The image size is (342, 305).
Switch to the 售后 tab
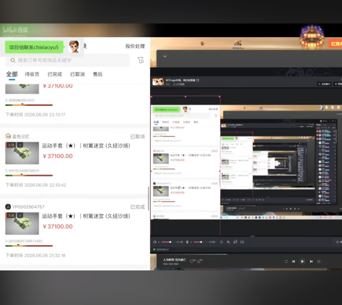[x=97, y=74]
